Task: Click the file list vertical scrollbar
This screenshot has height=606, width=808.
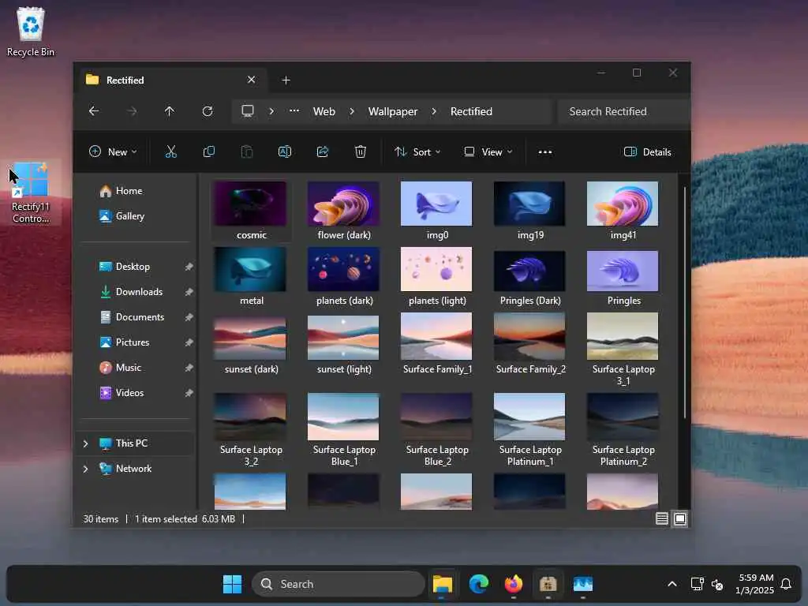Action: pos(684,302)
